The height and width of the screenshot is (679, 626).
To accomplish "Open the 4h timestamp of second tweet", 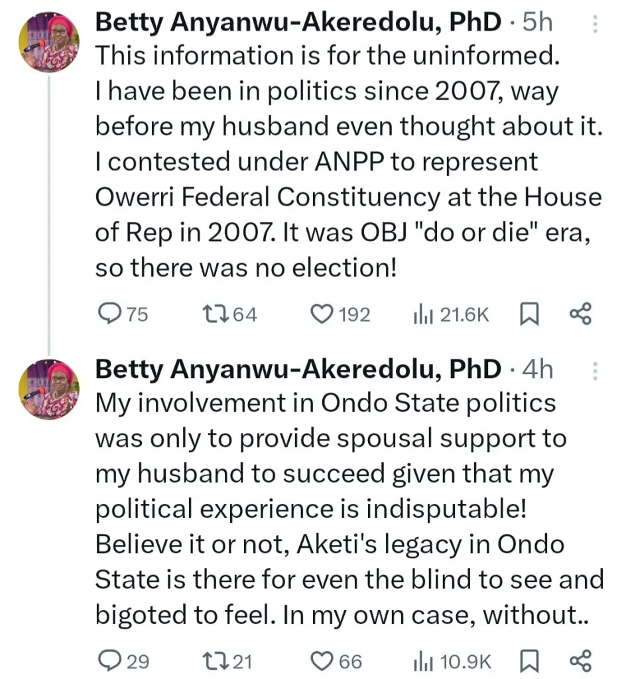I will click(x=537, y=369).
